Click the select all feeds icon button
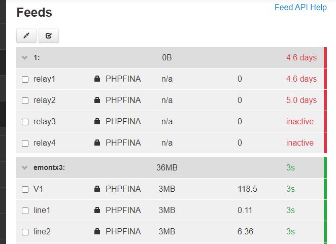The height and width of the screenshot is (244, 336). click(49, 36)
